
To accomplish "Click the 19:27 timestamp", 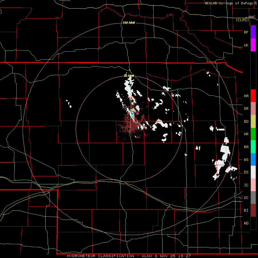I will [x=184, y=256].
